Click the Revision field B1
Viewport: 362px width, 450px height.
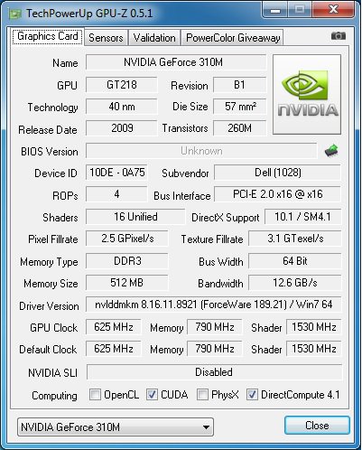pos(240,85)
